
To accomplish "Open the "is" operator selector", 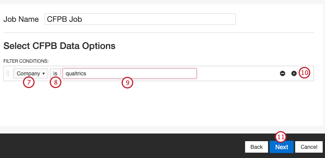I will (x=55, y=73).
